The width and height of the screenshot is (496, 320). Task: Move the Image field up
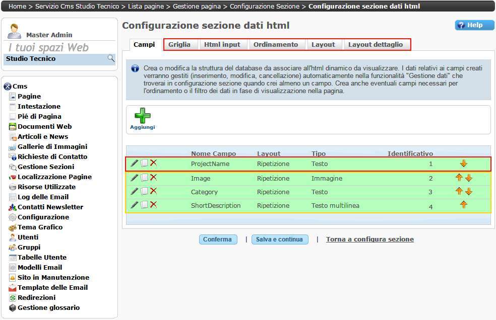[459, 178]
